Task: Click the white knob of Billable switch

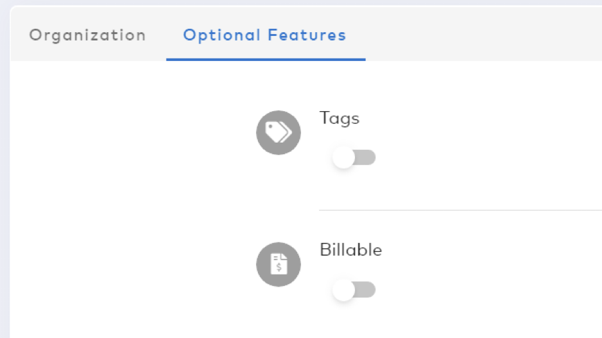Action: point(343,290)
